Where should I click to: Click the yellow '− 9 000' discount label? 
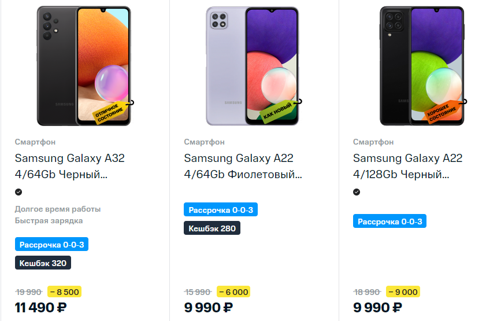403,292
